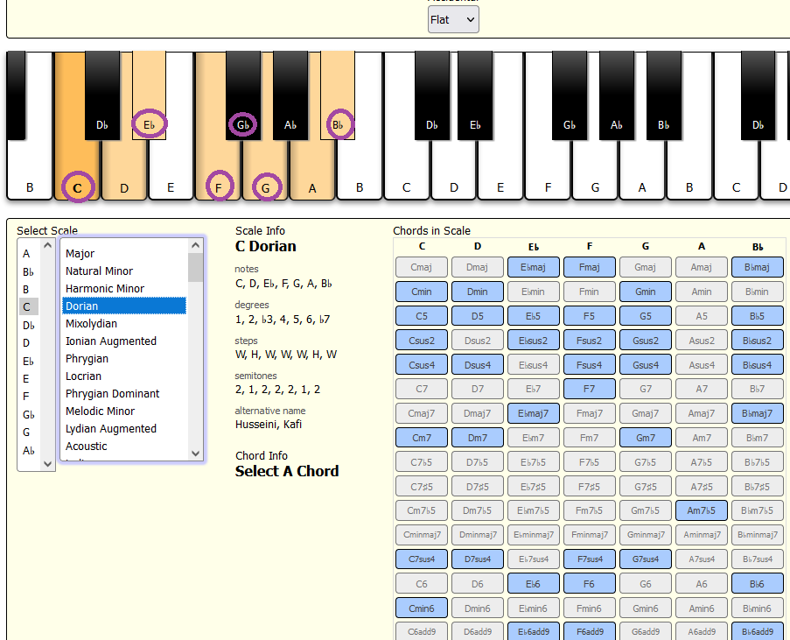Select the Ebmaj7 chord

point(533,413)
